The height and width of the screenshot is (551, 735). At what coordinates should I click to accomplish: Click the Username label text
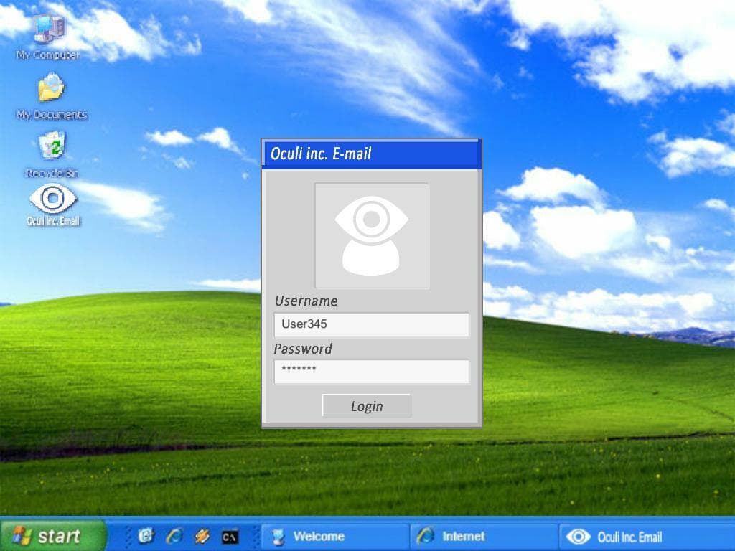(x=306, y=301)
